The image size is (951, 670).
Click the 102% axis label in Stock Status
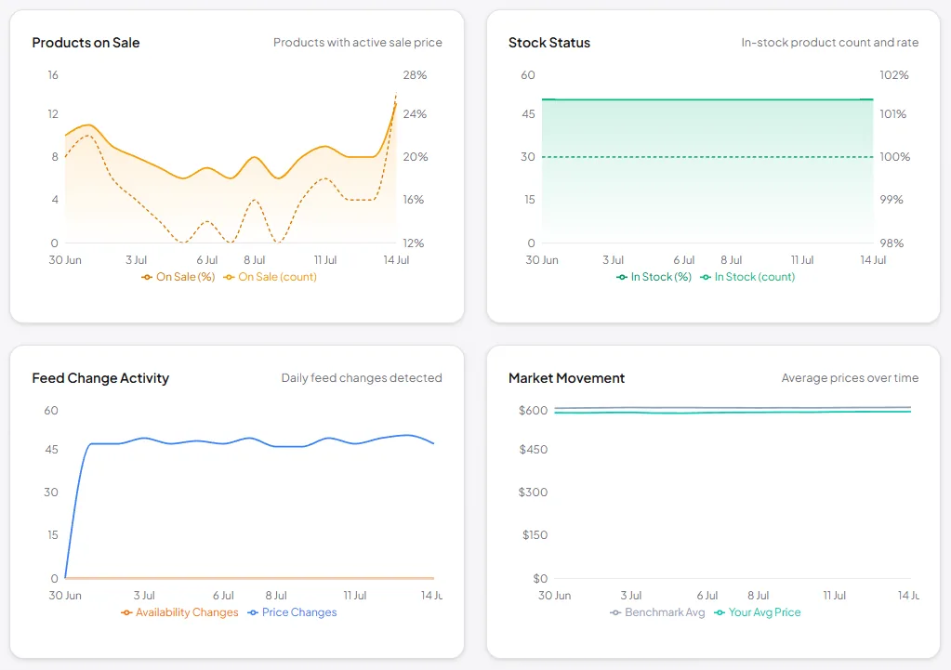click(x=894, y=75)
